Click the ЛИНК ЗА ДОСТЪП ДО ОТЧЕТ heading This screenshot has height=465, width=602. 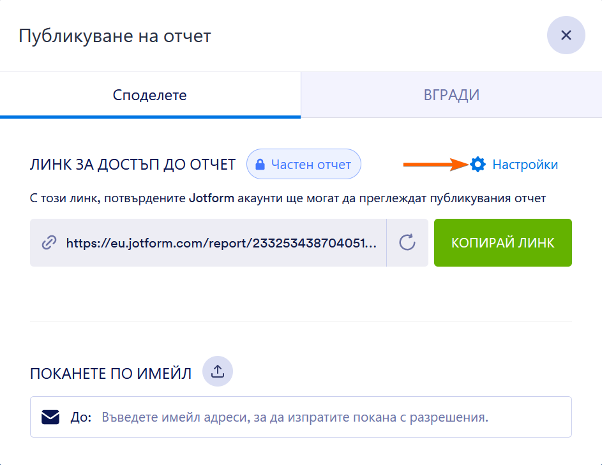point(133,165)
